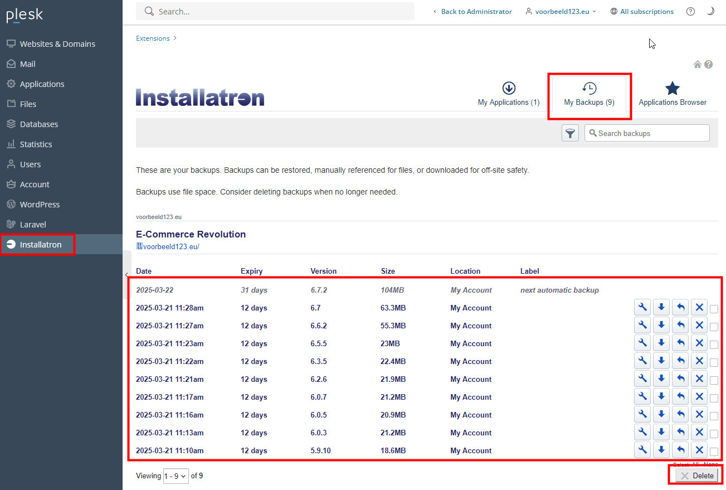Open the Extensions breadcrumb link

(x=153, y=38)
